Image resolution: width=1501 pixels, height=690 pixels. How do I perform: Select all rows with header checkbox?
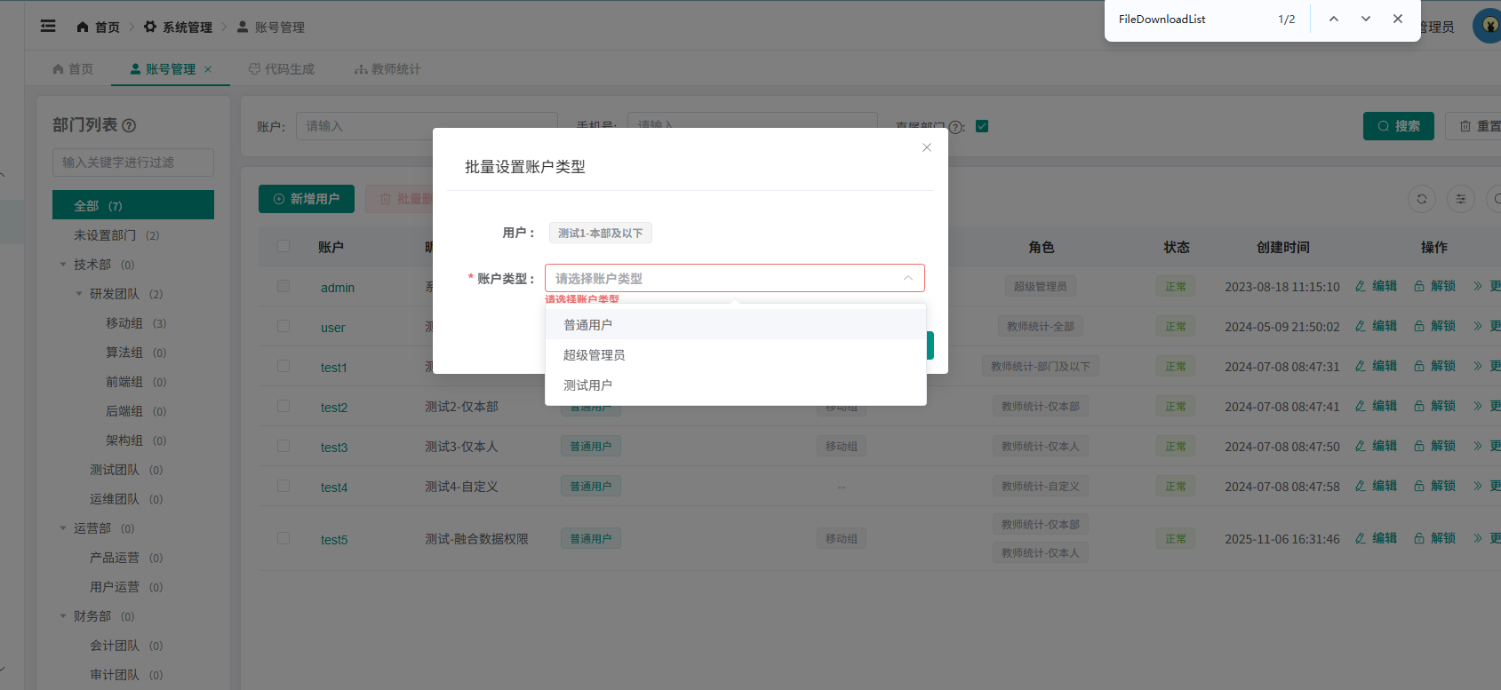pyautogui.click(x=283, y=246)
